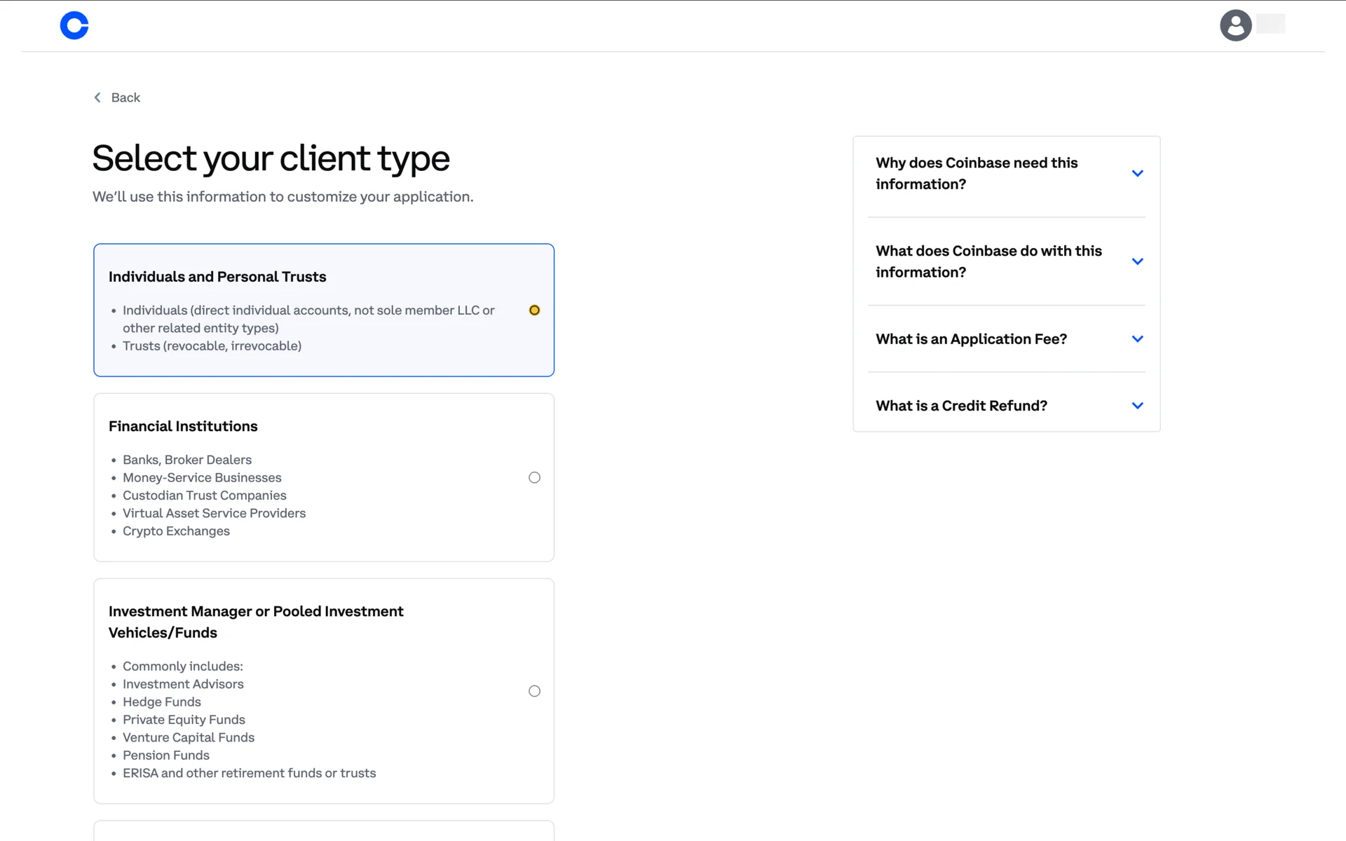Click 'What does Coinbase do with this information?' text
The height and width of the screenshot is (841, 1346).
click(988, 261)
